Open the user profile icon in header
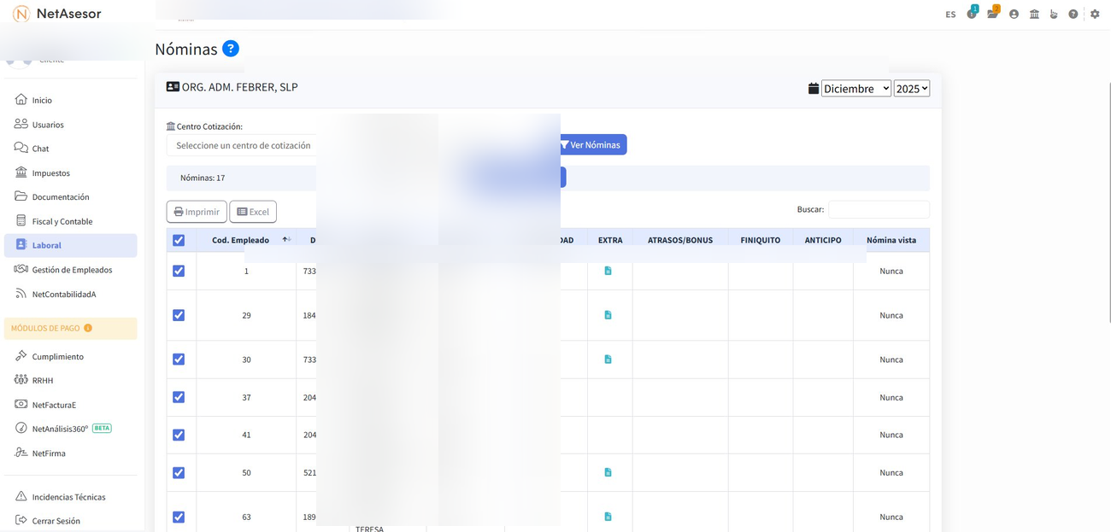Viewport: 1111px width, 532px height. [x=1014, y=15]
